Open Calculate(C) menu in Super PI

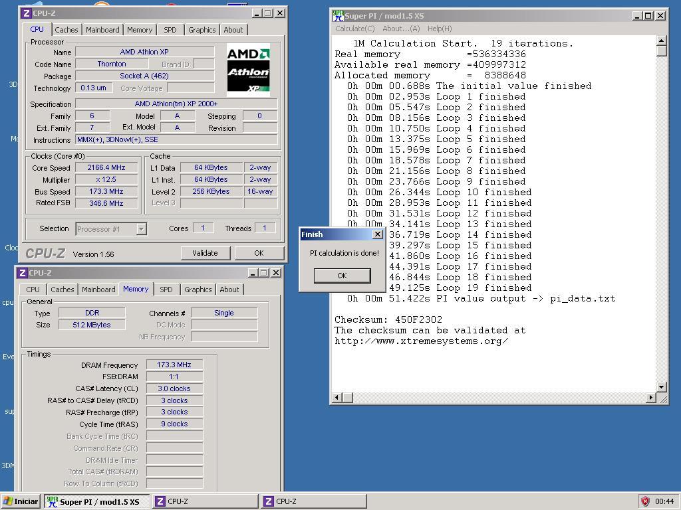pyautogui.click(x=355, y=29)
